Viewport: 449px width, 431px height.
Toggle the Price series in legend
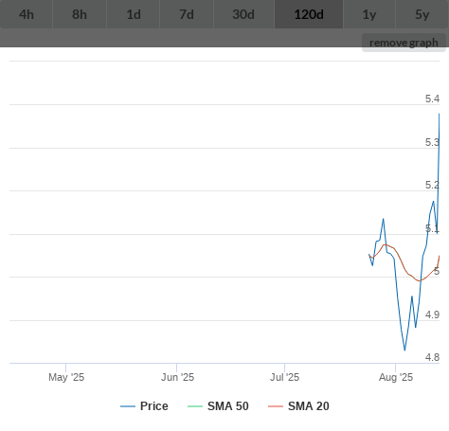(144, 406)
